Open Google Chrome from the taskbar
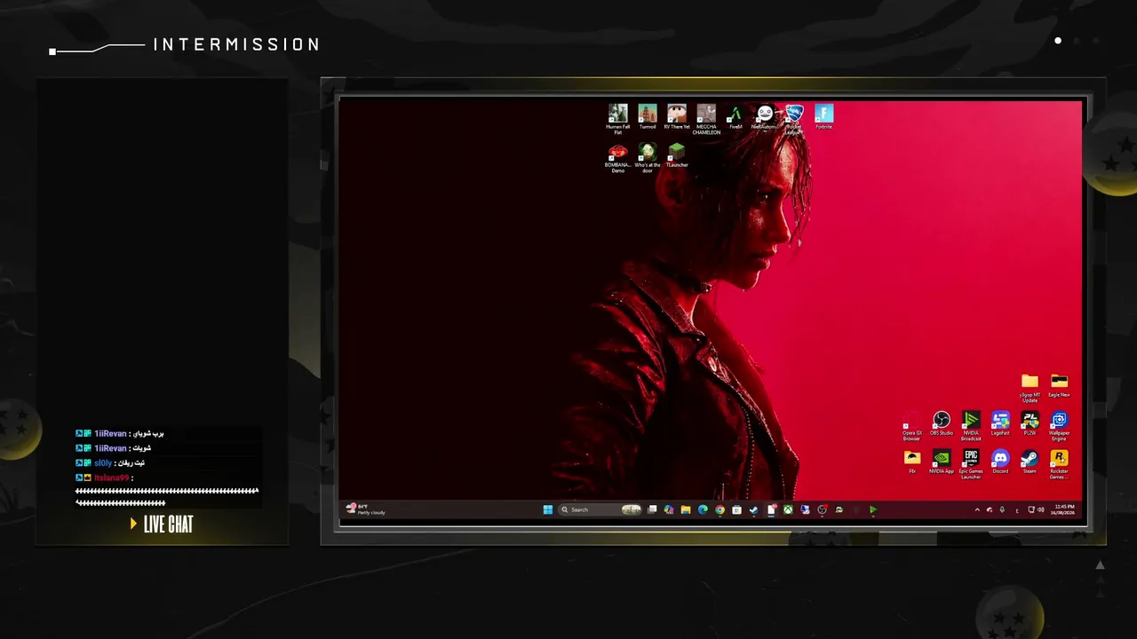The height and width of the screenshot is (639, 1137). coord(720,509)
